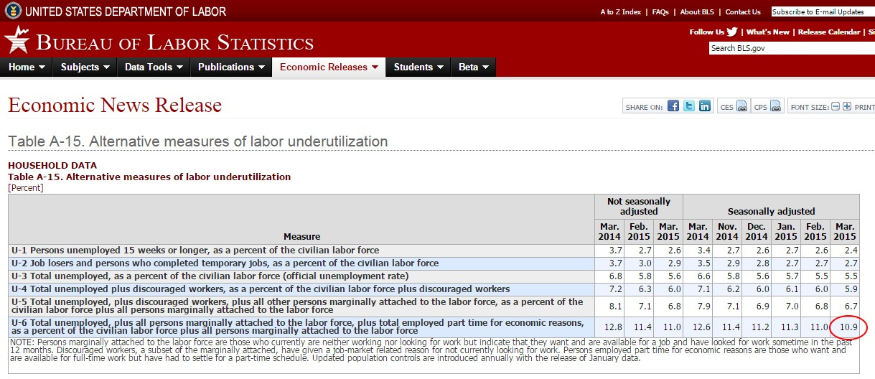
Task: Select the U-4 discouraged workers row label
Action: (x=261, y=289)
